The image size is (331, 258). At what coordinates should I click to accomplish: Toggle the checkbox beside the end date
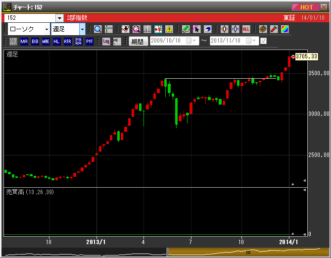point(263,41)
